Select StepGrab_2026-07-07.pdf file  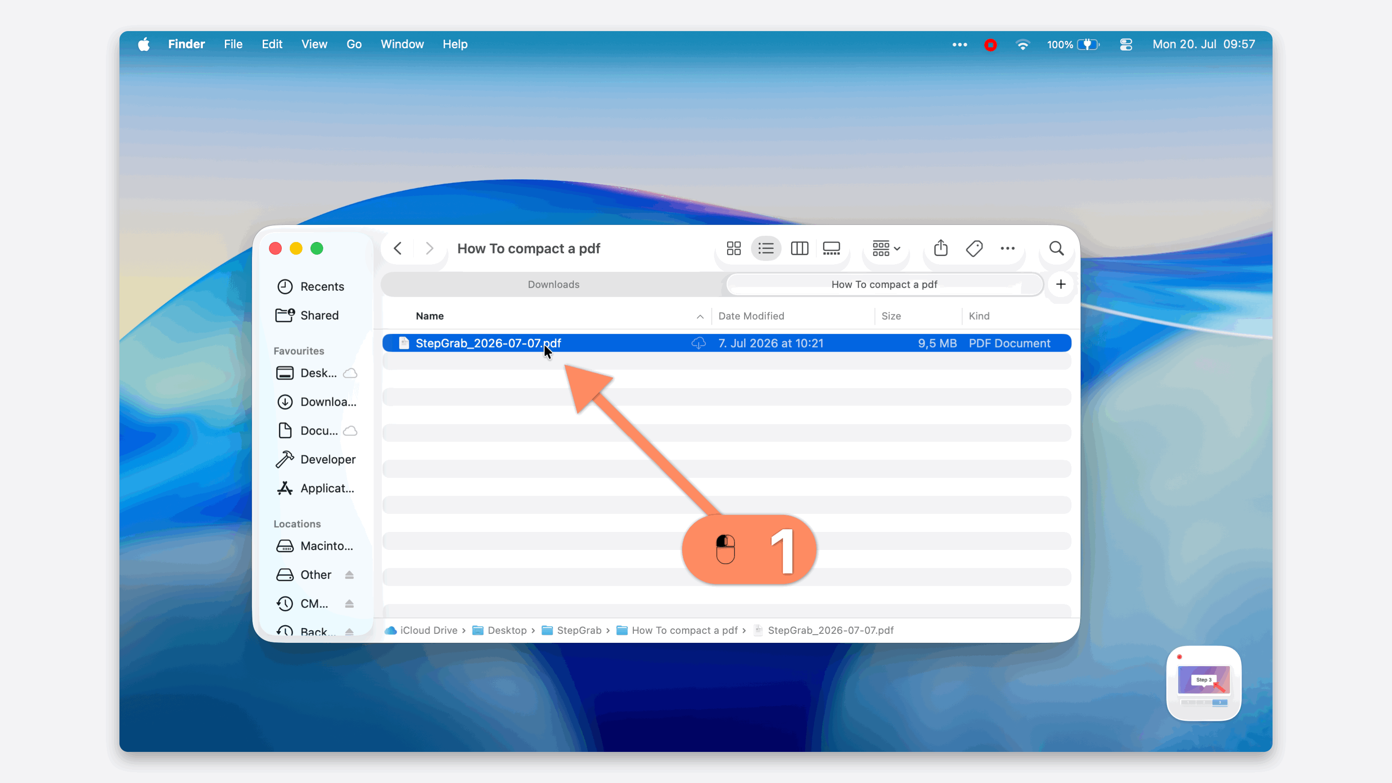[x=726, y=343]
